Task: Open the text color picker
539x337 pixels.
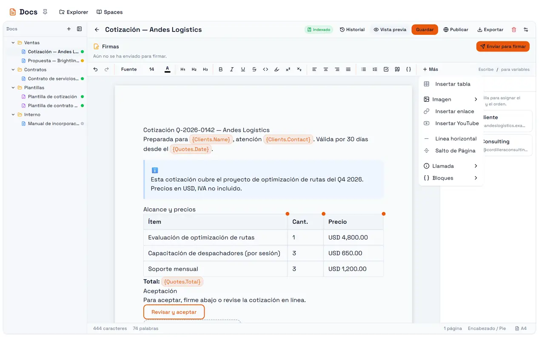Action: (x=168, y=69)
